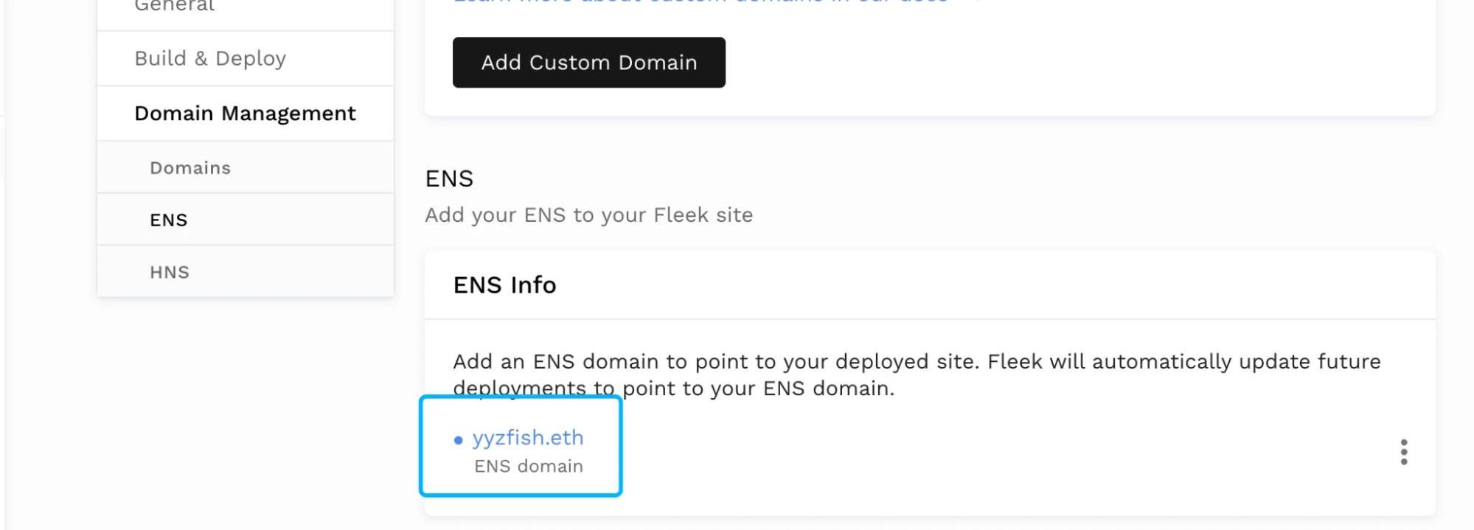1474x530 pixels.
Task: Click the ENS section heading
Action: click(449, 178)
